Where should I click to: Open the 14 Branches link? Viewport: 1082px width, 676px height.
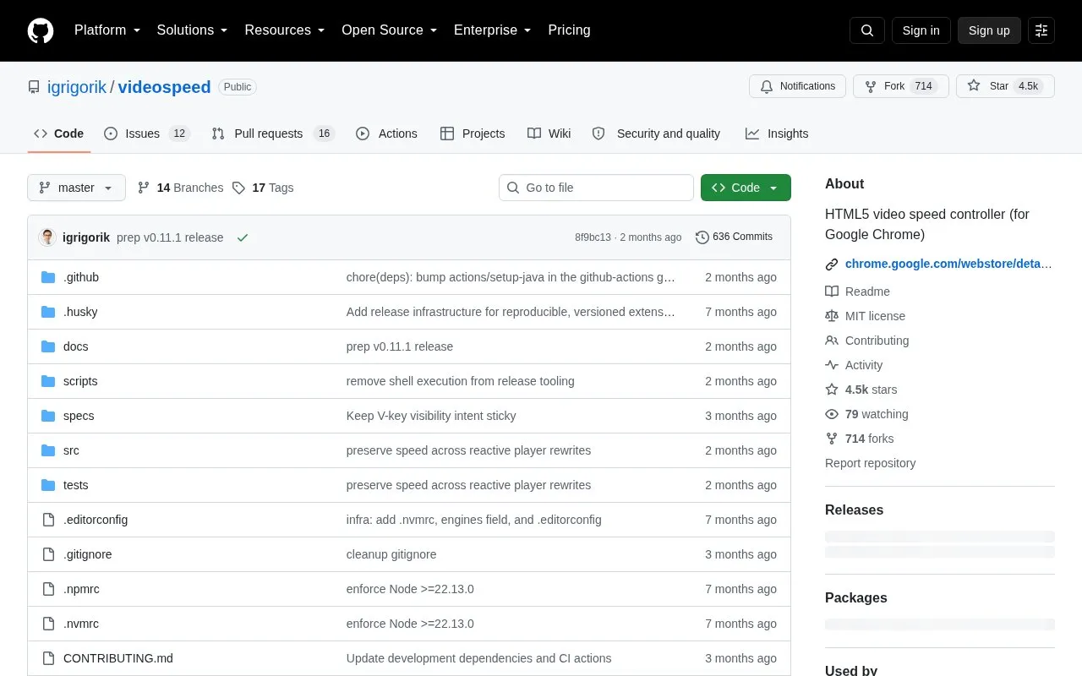tap(180, 188)
